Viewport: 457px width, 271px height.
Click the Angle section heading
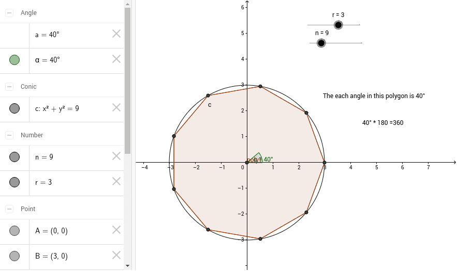point(28,13)
